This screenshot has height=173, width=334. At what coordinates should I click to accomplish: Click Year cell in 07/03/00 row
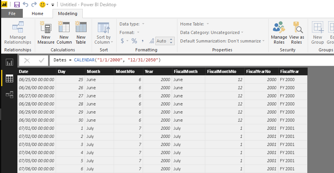[157, 144]
